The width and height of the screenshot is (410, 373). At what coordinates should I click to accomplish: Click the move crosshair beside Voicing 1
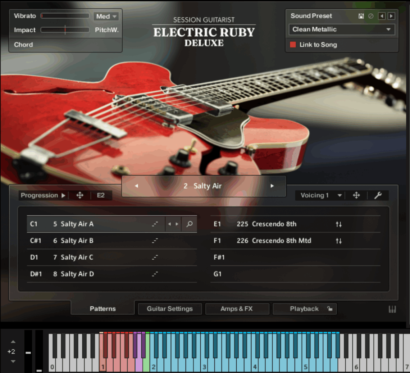(x=356, y=195)
